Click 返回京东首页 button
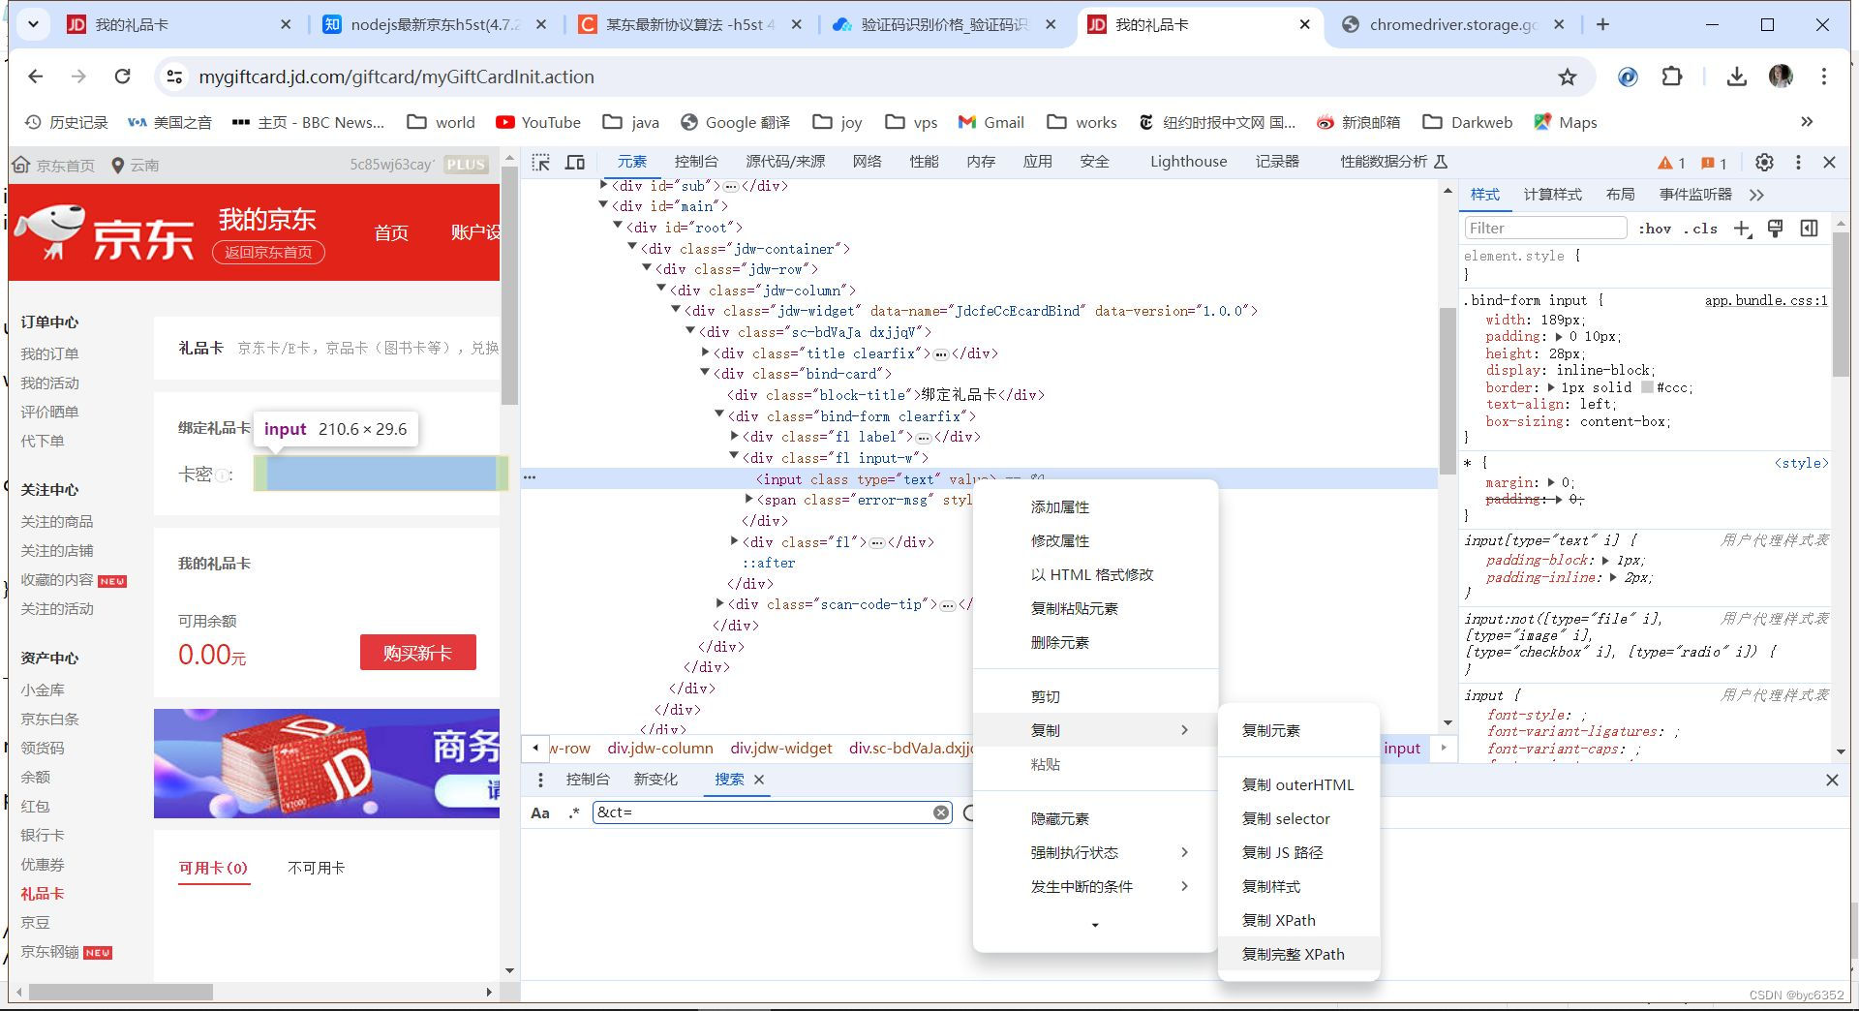 click(268, 252)
